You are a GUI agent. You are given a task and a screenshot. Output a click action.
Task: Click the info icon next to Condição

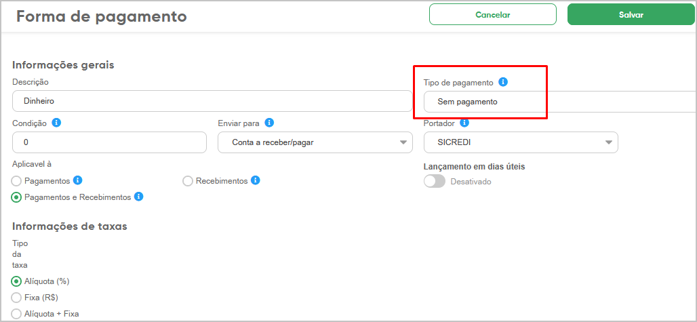point(56,123)
